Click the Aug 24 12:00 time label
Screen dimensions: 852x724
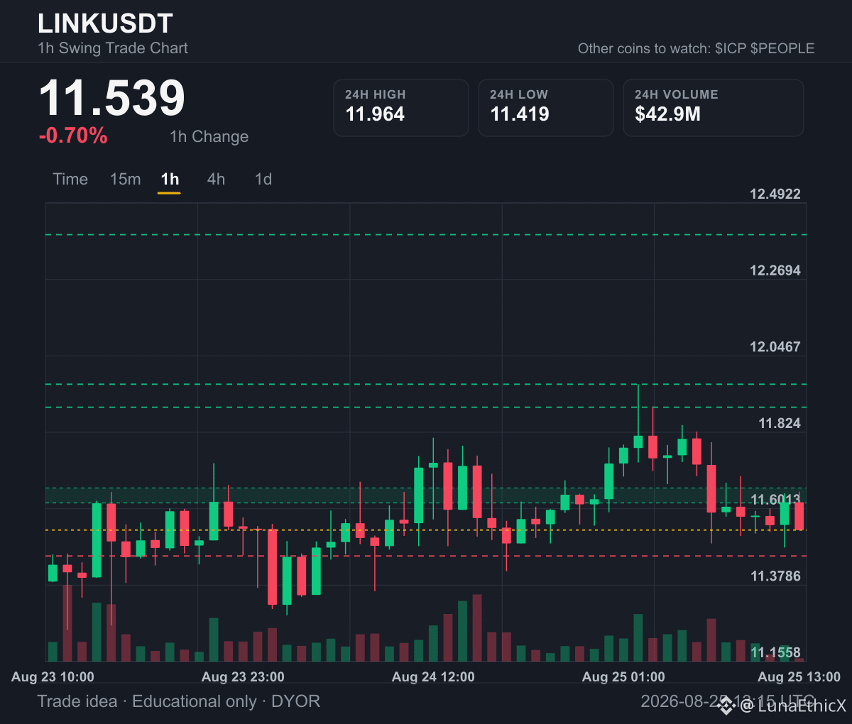tap(433, 676)
